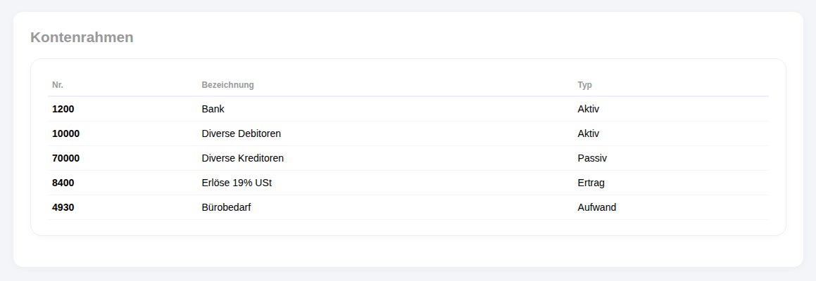Viewport: 816px width, 281px height.
Task: Click the Aktiv type for Bank
Action: point(588,109)
